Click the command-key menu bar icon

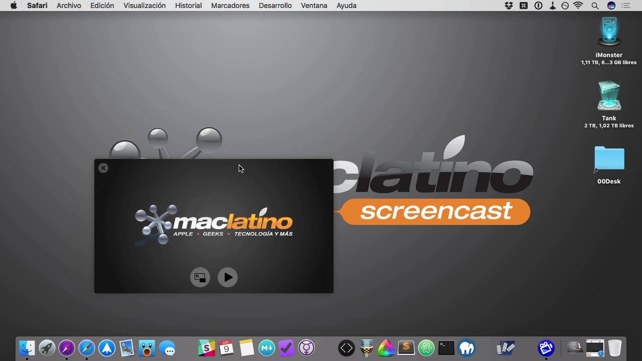tap(524, 6)
